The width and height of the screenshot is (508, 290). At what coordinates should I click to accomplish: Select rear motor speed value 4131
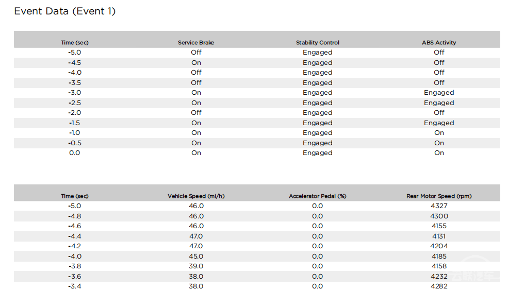439,236
